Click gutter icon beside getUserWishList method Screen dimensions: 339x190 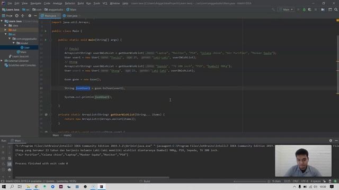click(46, 115)
